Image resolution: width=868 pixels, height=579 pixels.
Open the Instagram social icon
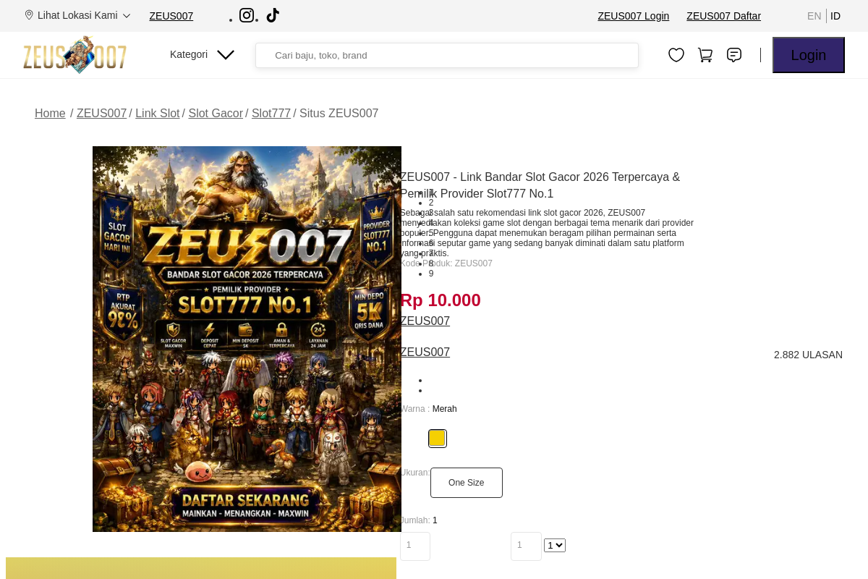(247, 15)
